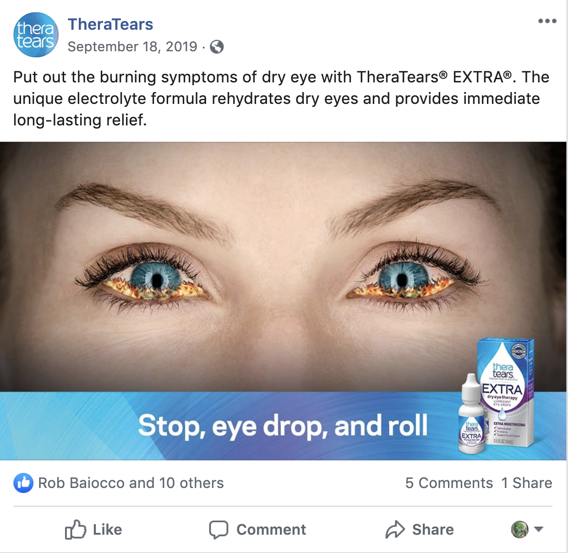Click the Like thumbs-up outline icon

point(76,530)
